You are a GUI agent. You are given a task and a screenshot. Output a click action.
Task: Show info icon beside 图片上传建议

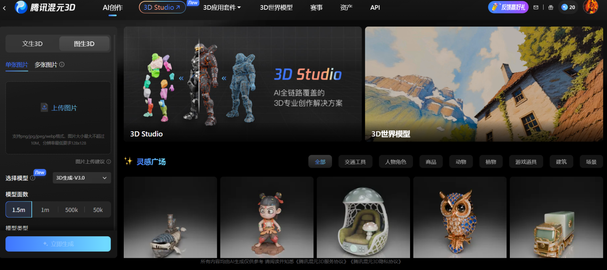point(109,162)
